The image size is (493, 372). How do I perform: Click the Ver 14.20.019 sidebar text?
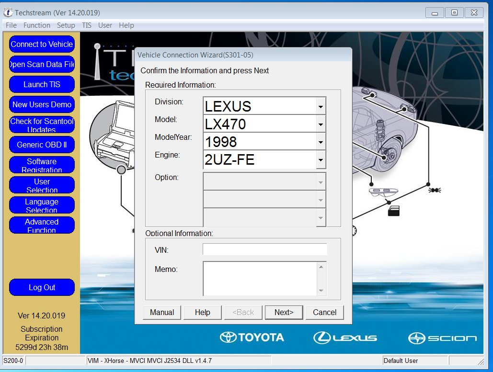[x=42, y=316]
